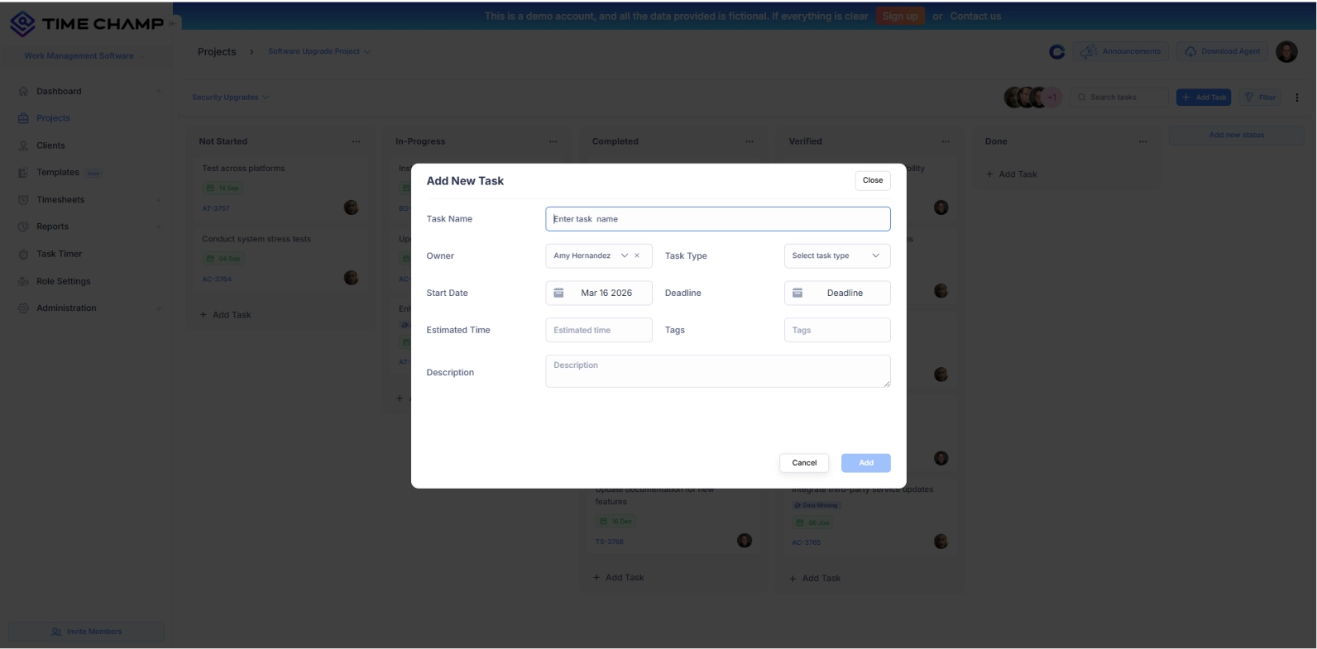This screenshot has width=1317, height=649.
Task: Open Dashboard in sidebar
Action: 59,92
